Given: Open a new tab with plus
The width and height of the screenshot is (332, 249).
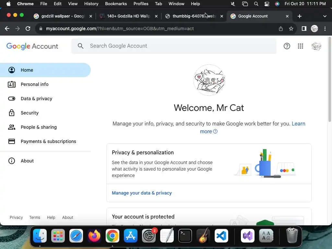Looking at the screenshot, I should pyautogui.click(x=299, y=16).
